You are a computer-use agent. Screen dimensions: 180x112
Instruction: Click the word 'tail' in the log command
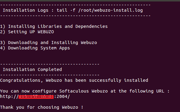click(62, 10)
